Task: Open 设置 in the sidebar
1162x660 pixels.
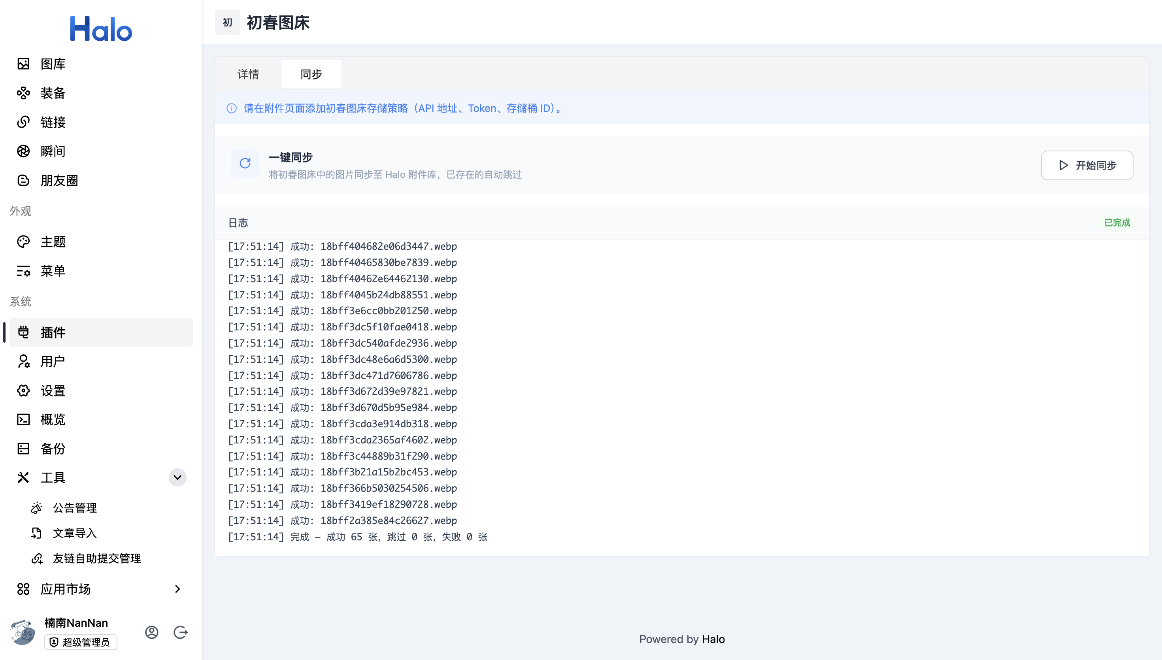Action: pyautogui.click(x=101, y=390)
